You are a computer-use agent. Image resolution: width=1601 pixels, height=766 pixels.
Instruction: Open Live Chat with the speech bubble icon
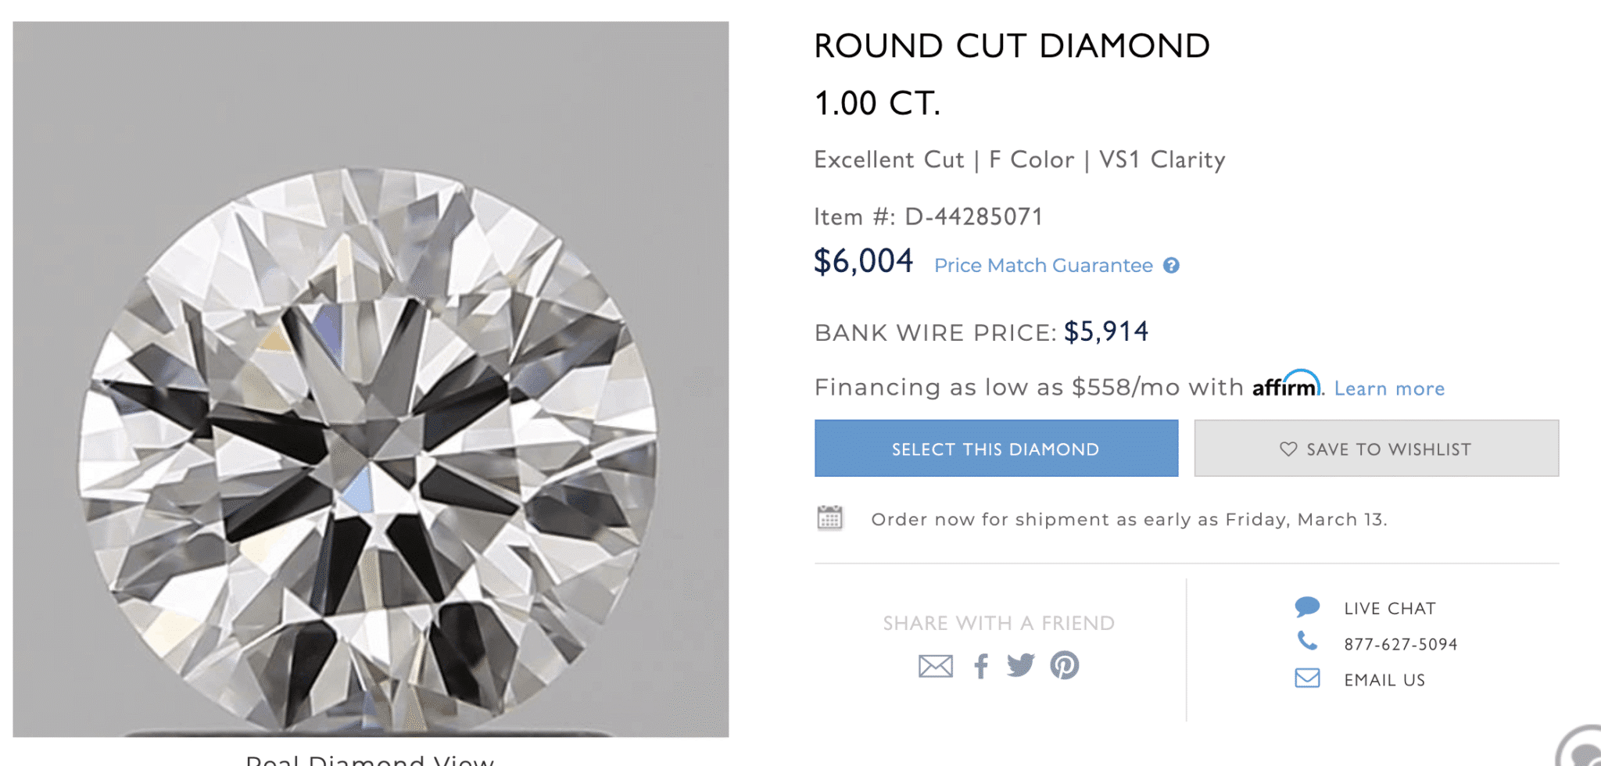click(1308, 606)
